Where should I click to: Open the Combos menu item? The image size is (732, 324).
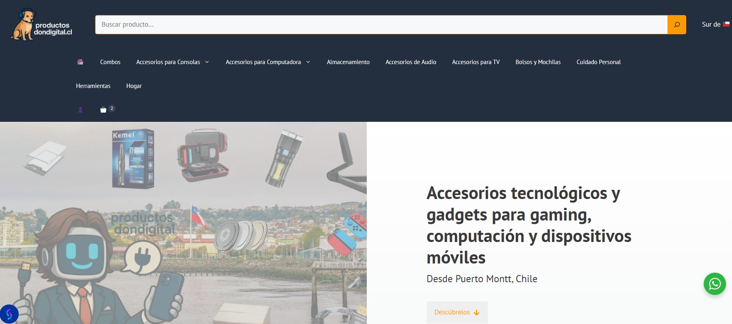click(x=110, y=62)
